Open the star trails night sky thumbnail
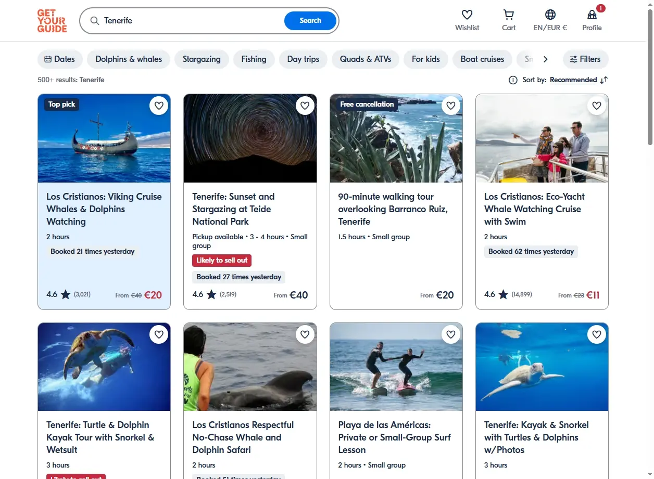The height and width of the screenshot is (479, 654). (250, 138)
